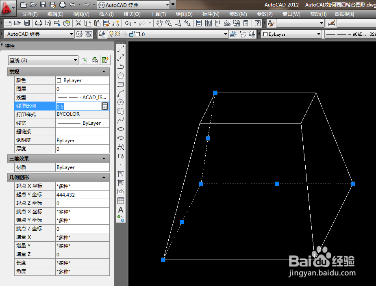Click the 线型 ACAD_IS... property value
Viewport: 376px width, 286px height.
(83, 97)
